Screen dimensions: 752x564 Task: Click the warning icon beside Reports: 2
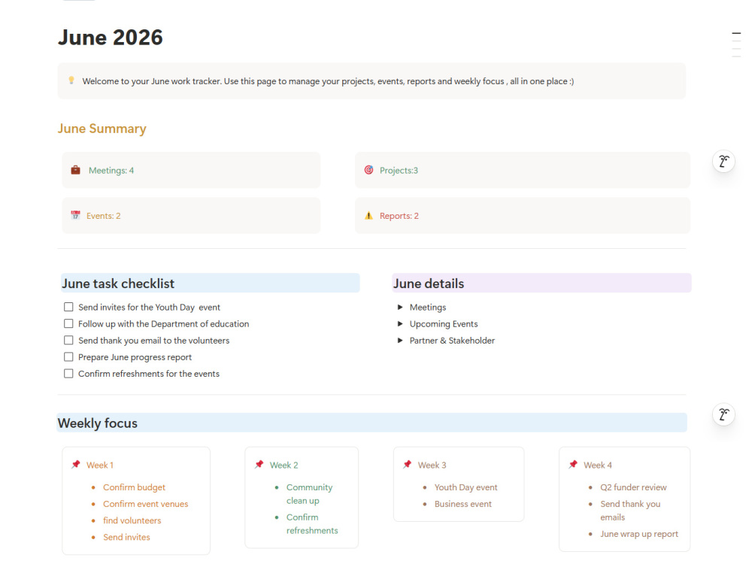[368, 215]
